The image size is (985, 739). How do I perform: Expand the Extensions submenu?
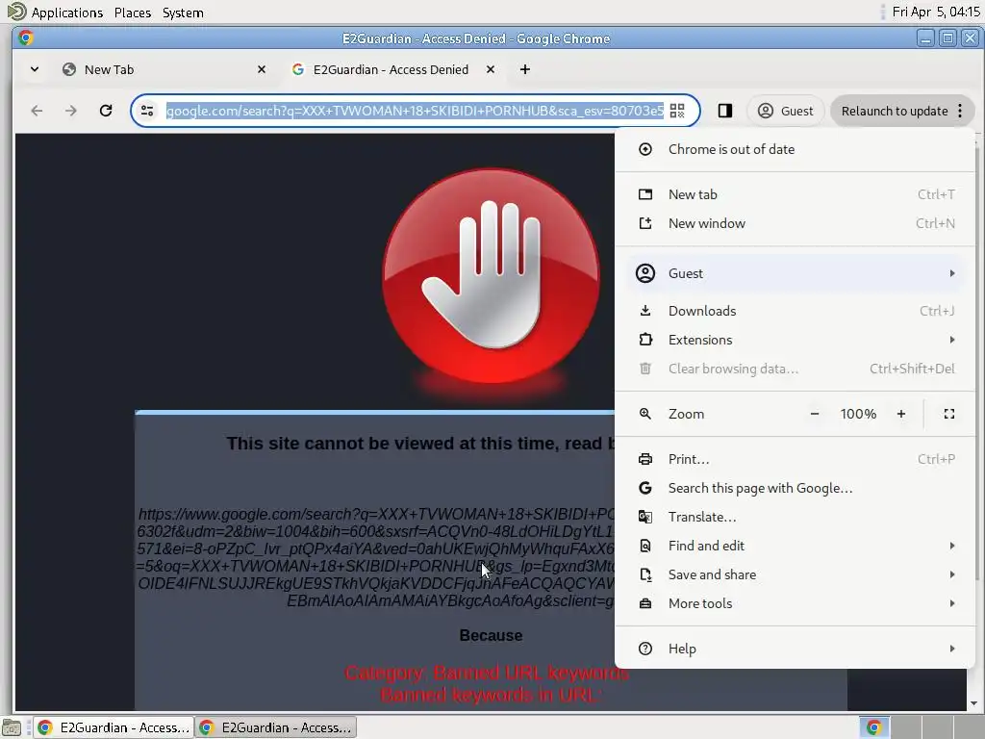click(x=795, y=340)
